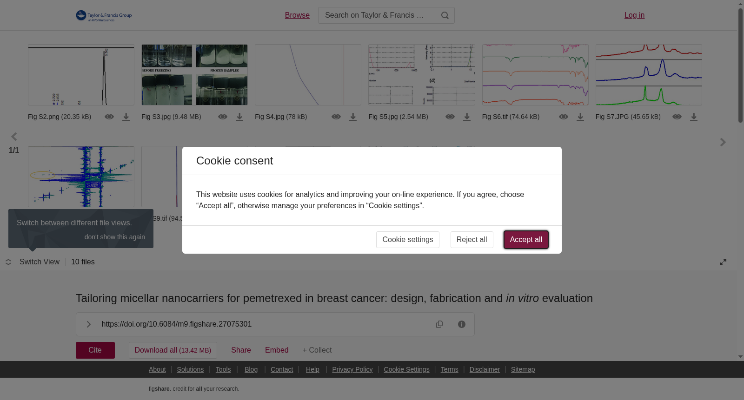The width and height of the screenshot is (744, 400).
Task: Open the DOI info icon
Action: click(462, 324)
